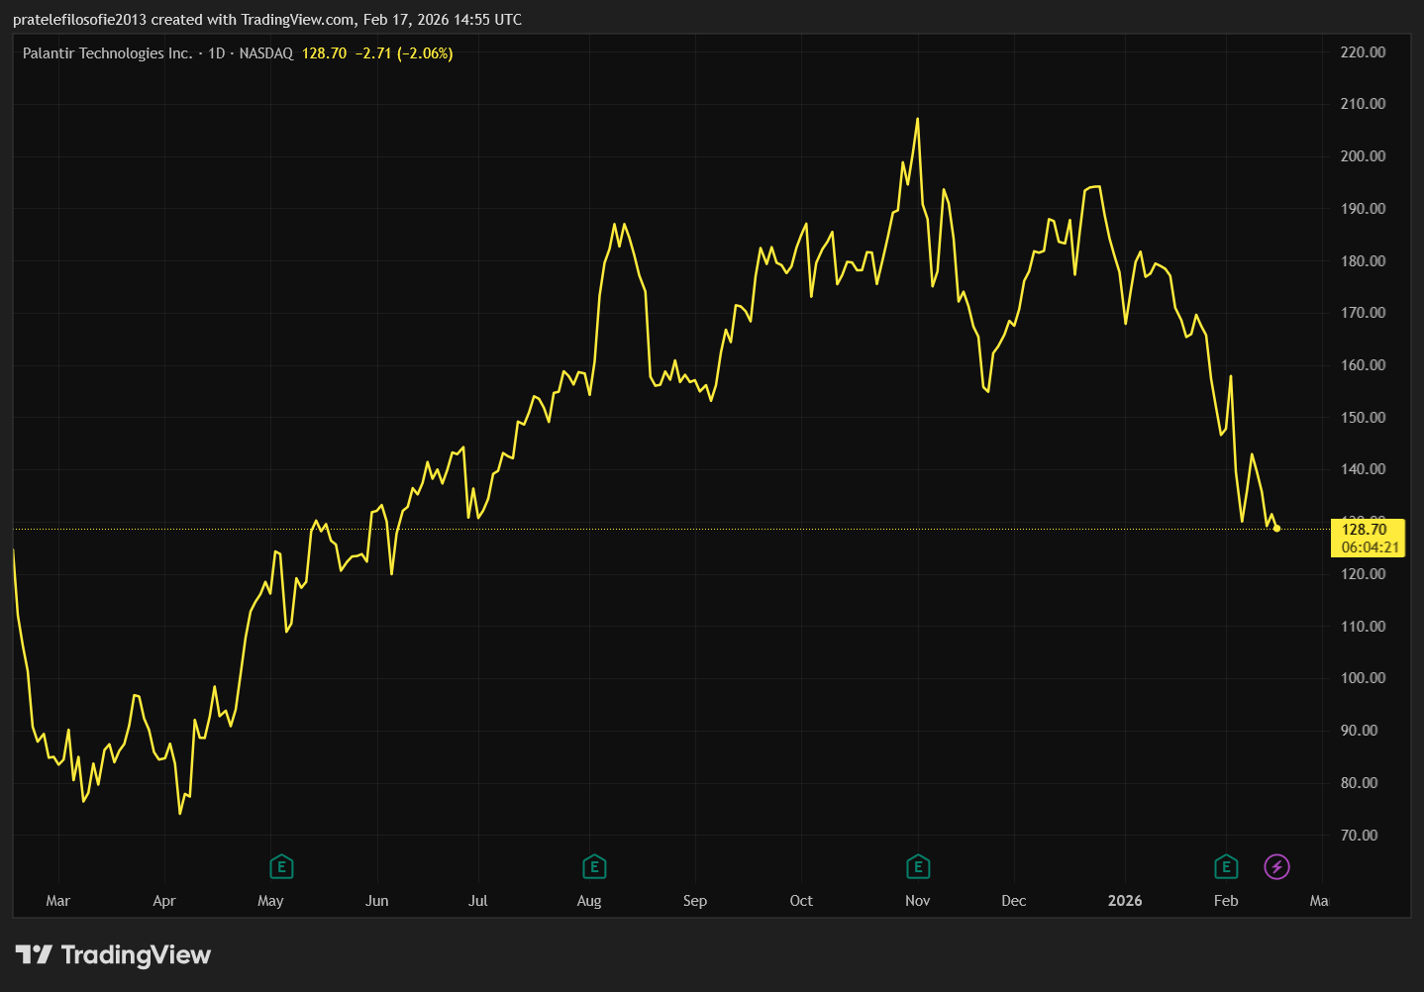Click the 120.00 price scale label
Image resolution: width=1424 pixels, height=992 pixels.
pyautogui.click(x=1363, y=574)
